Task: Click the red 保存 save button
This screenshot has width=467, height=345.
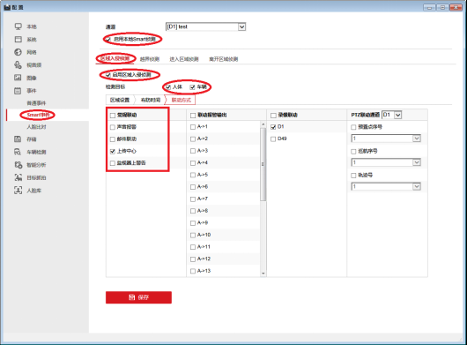Action: pyautogui.click(x=138, y=297)
